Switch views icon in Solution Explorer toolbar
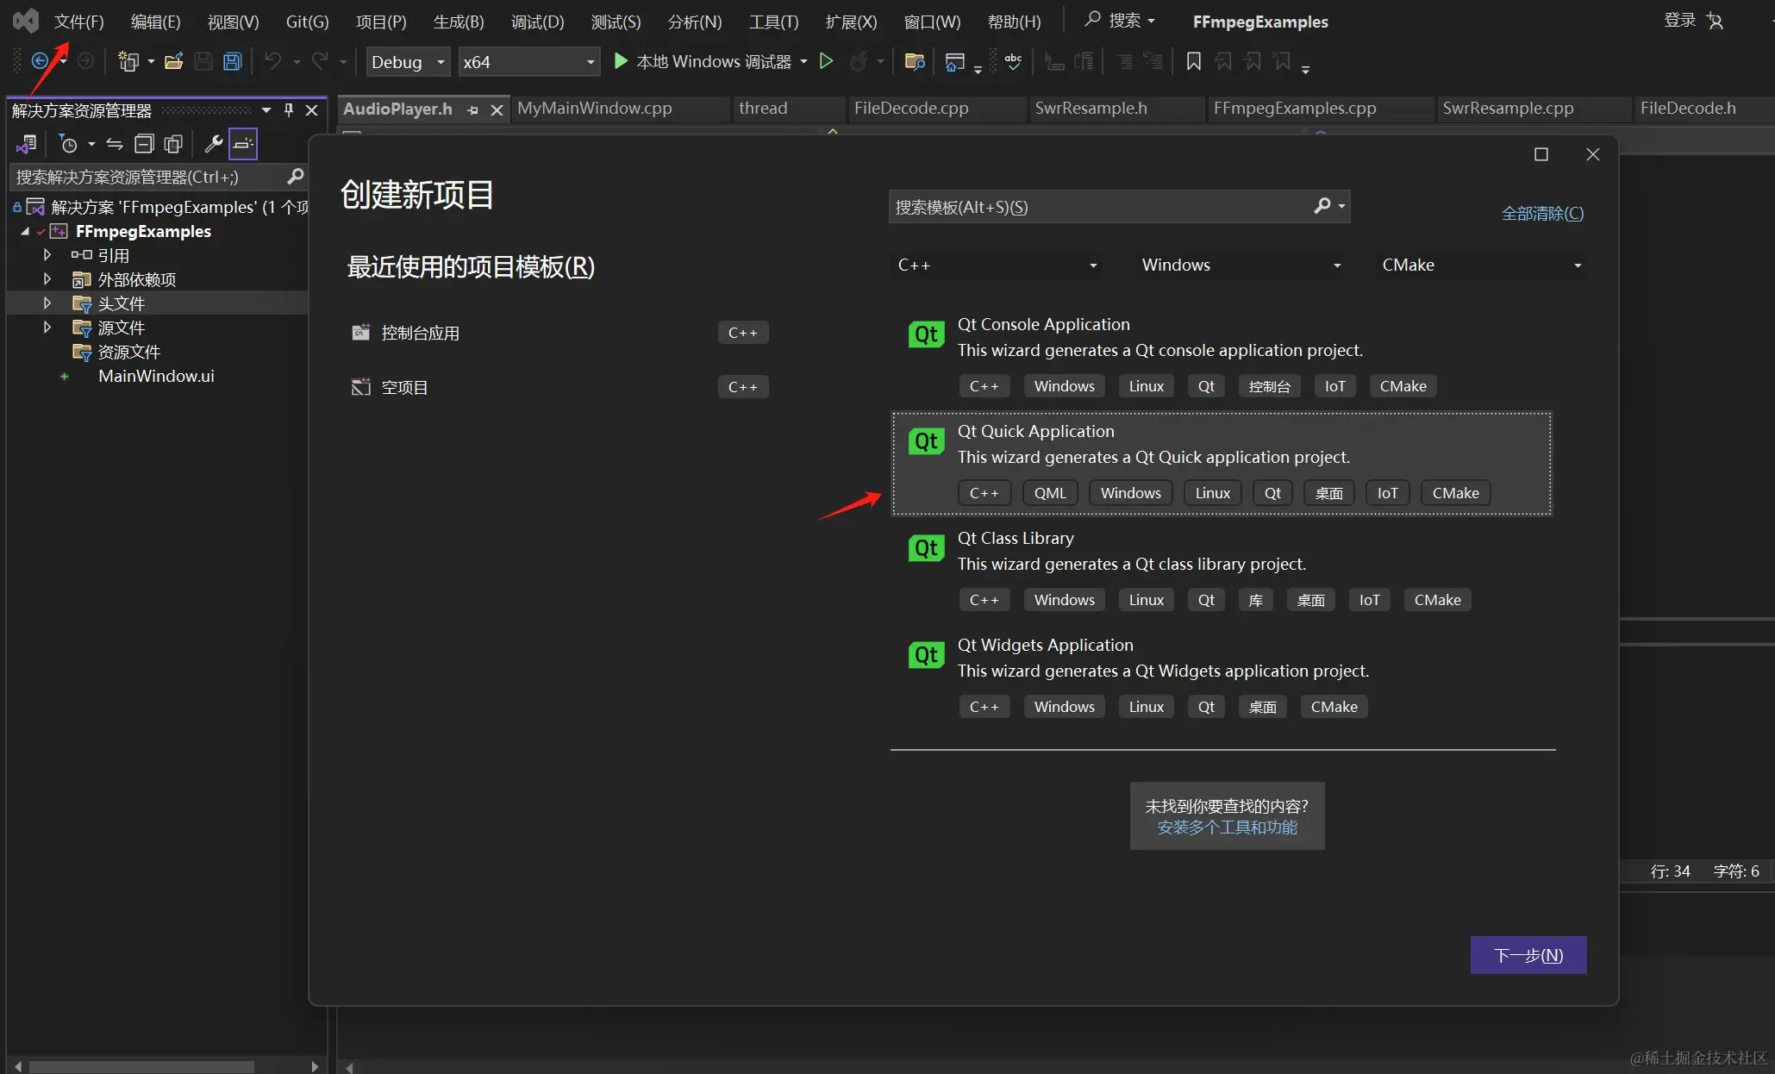 point(26,144)
